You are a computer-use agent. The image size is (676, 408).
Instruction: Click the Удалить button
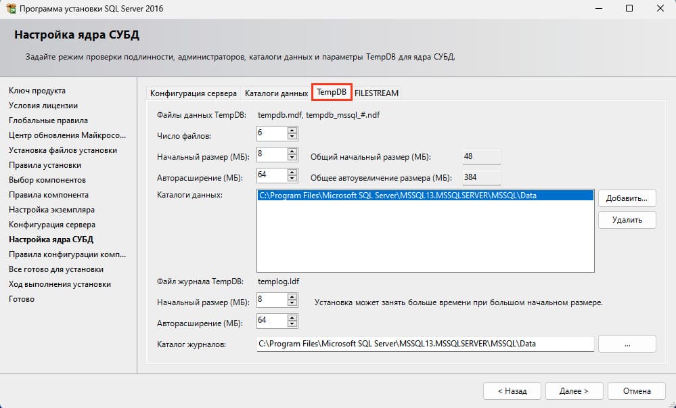click(627, 220)
